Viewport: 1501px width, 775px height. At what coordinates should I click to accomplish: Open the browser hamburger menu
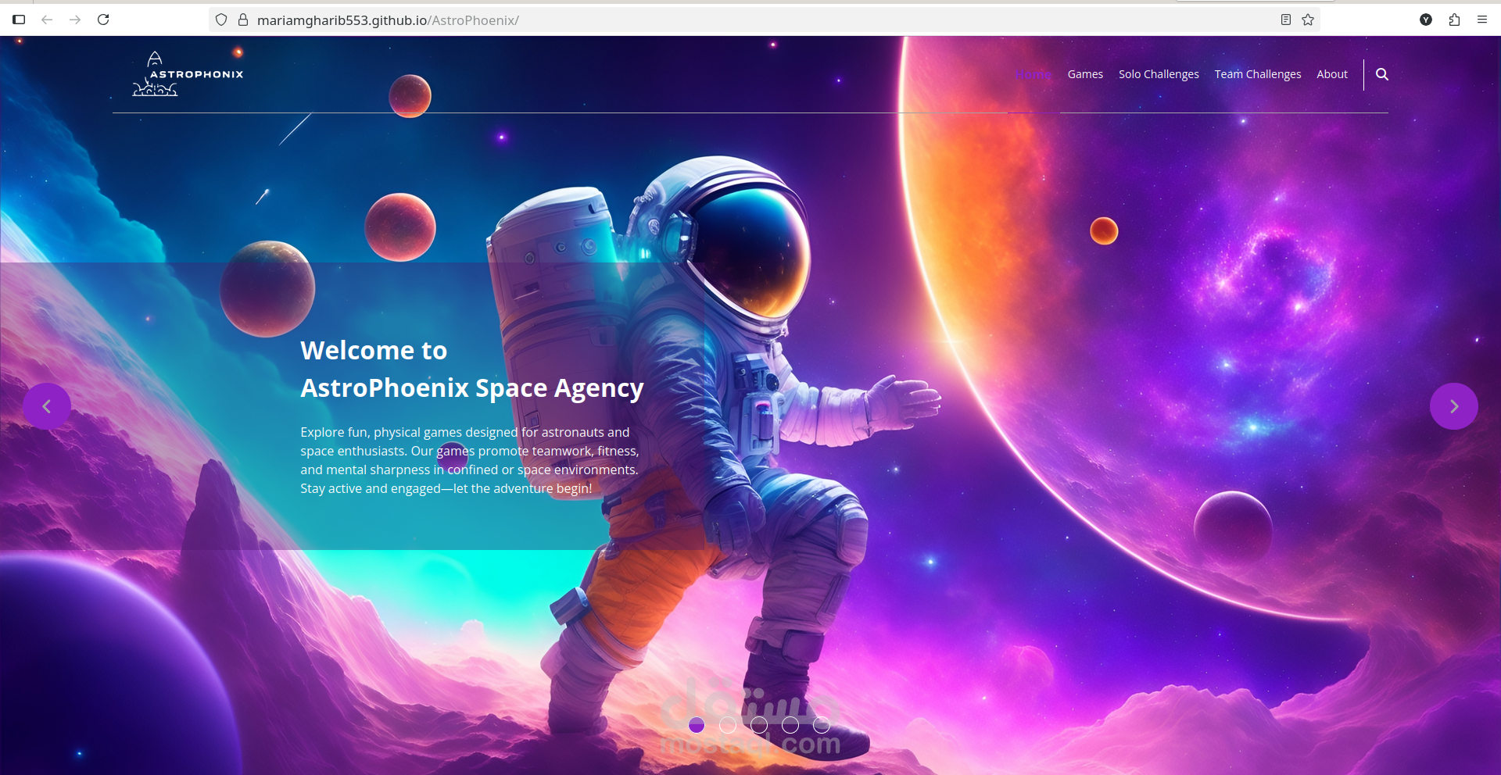coord(1482,20)
